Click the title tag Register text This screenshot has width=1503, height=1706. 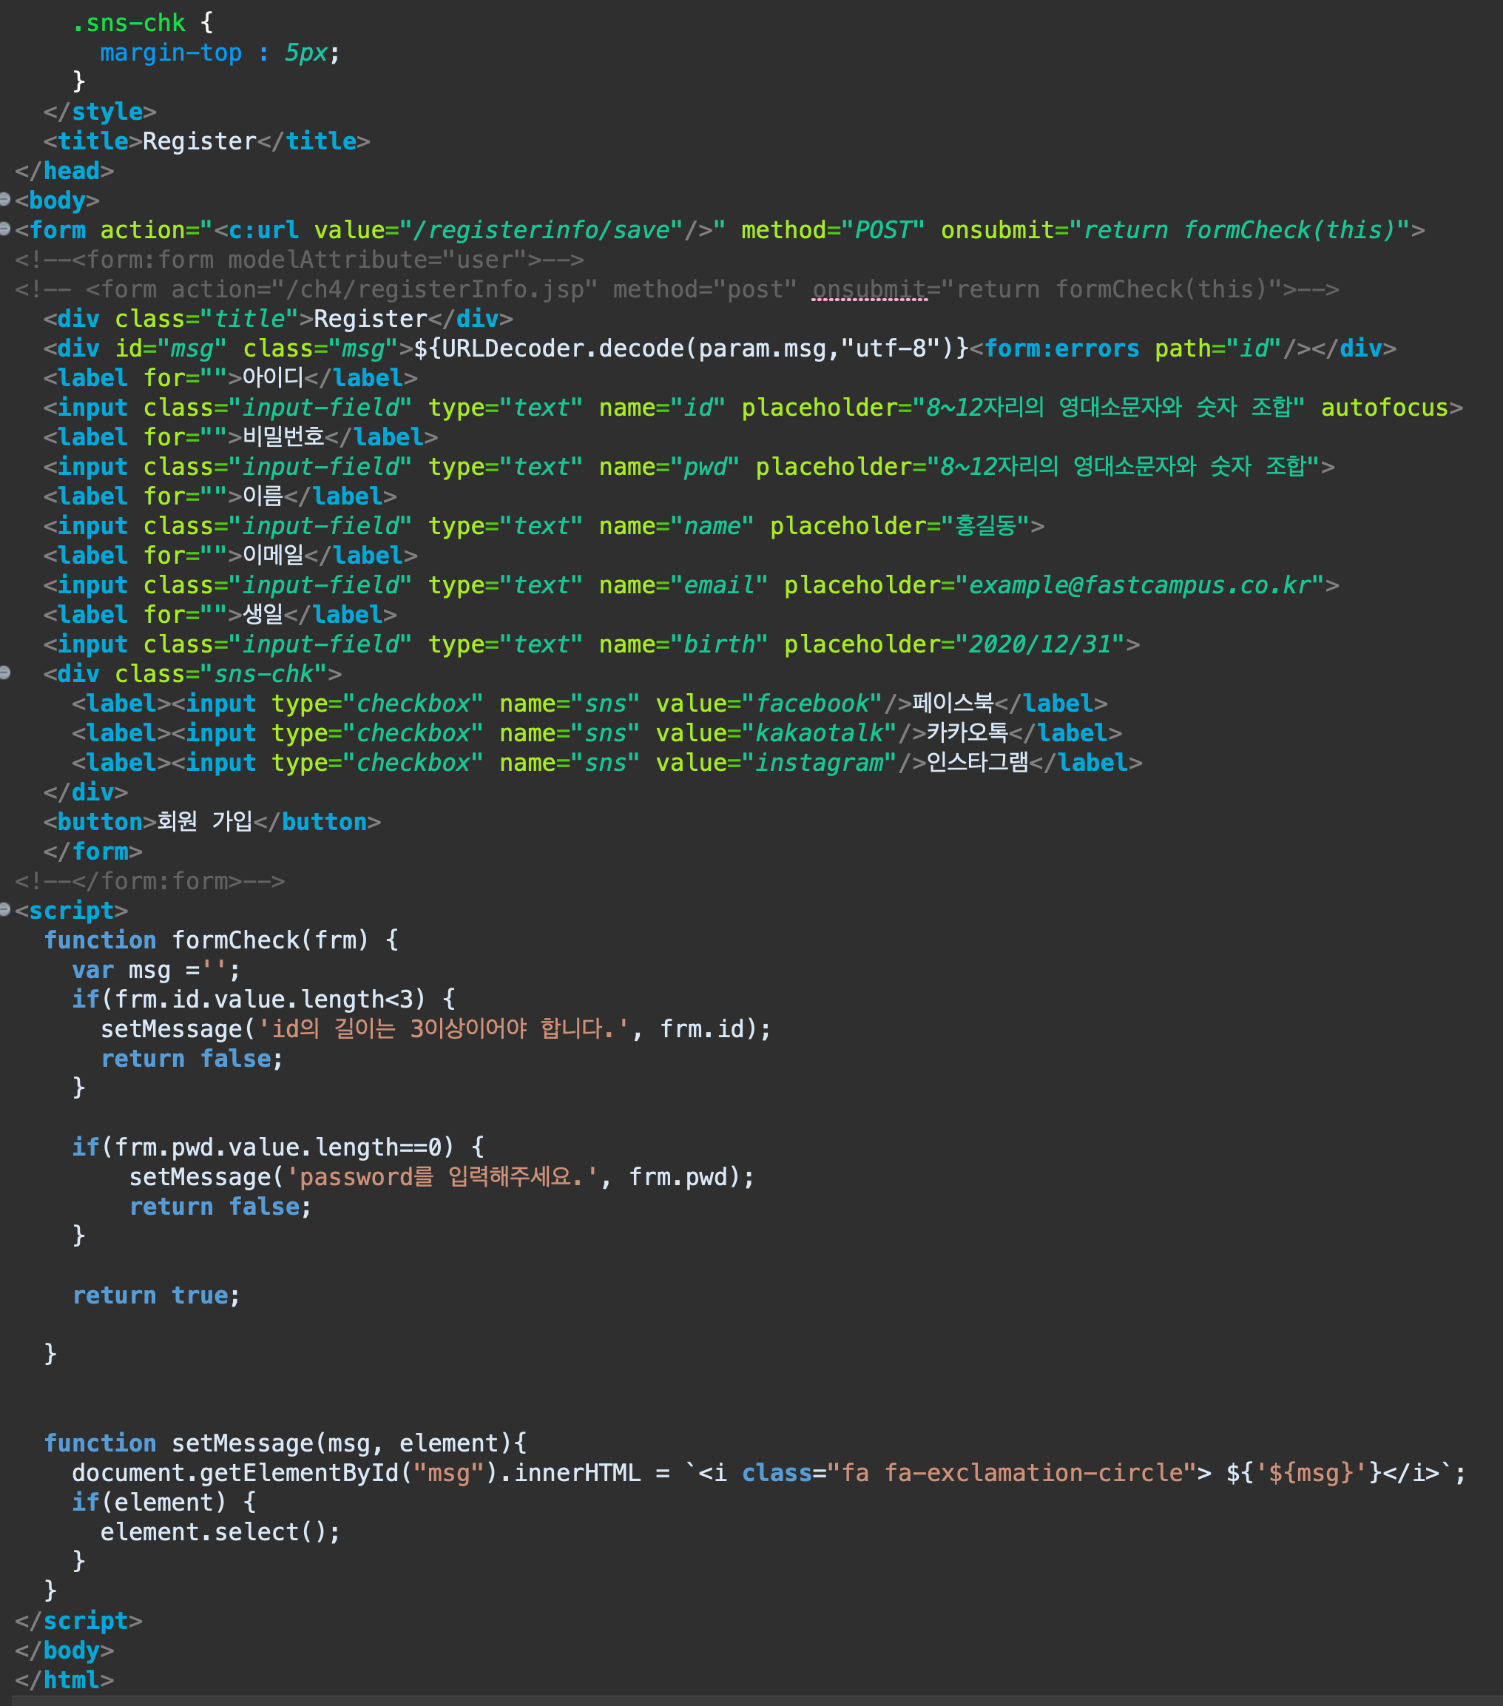200,141
